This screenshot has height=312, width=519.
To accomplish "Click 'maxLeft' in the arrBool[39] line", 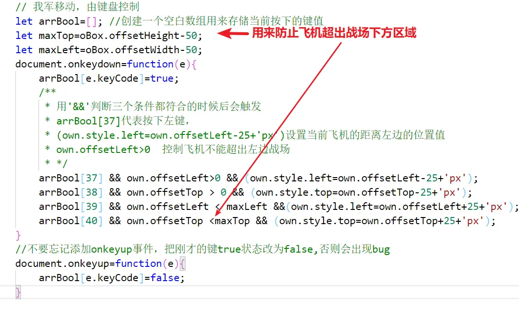I will pos(247,207).
